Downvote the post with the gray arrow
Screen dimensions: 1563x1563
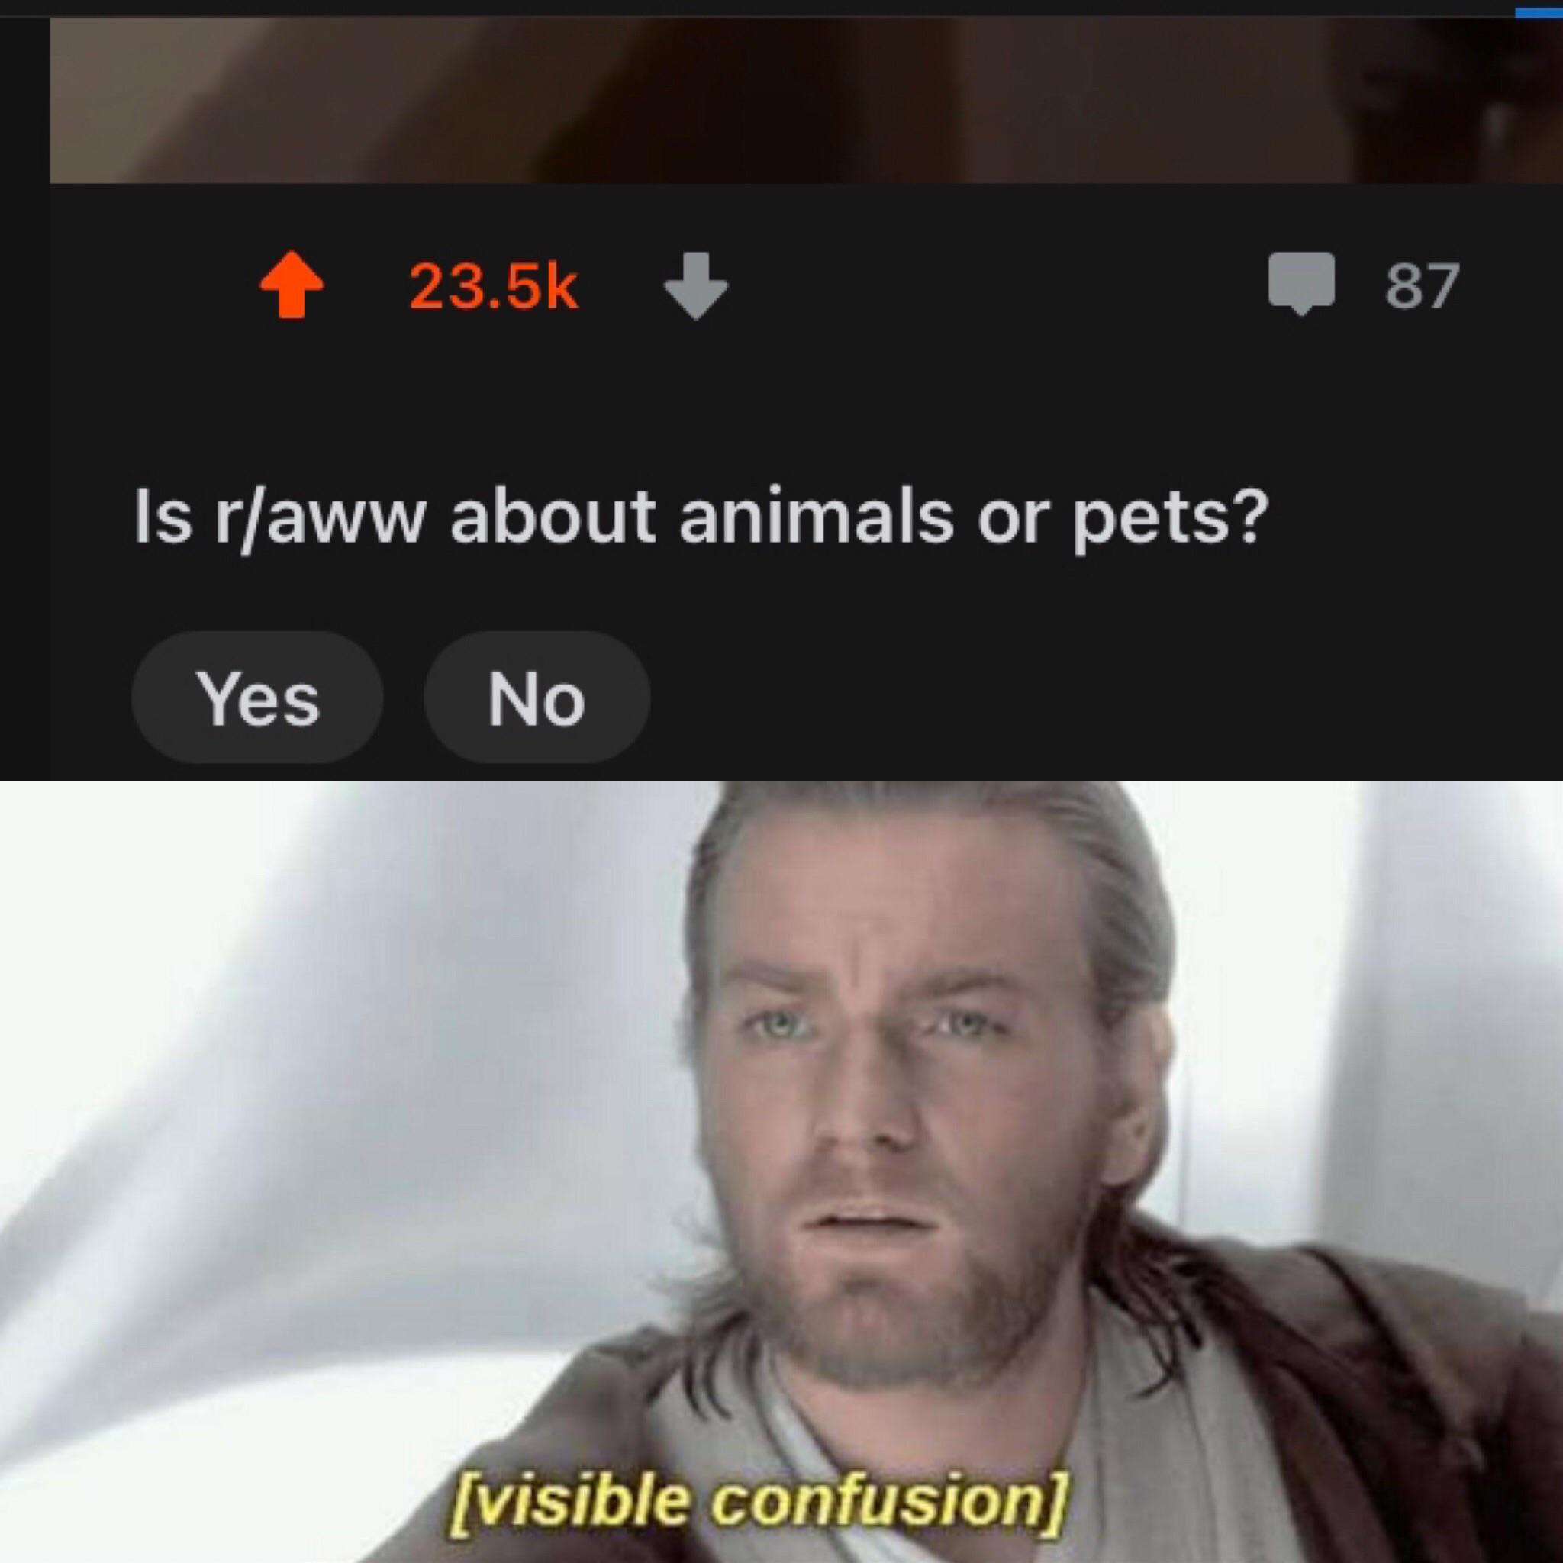[x=696, y=285]
